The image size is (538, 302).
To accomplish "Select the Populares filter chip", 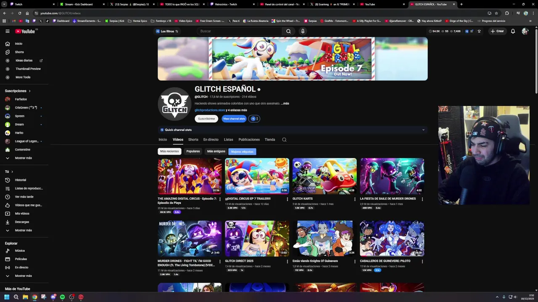I will 193,151.
